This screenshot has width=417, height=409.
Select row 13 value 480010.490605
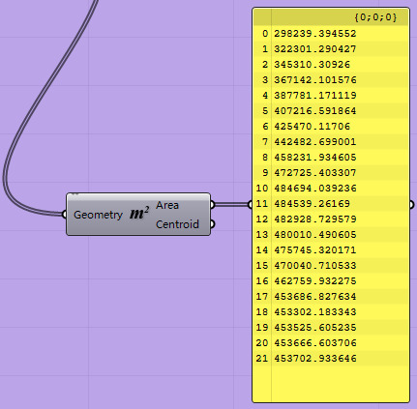tap(315, 235)
